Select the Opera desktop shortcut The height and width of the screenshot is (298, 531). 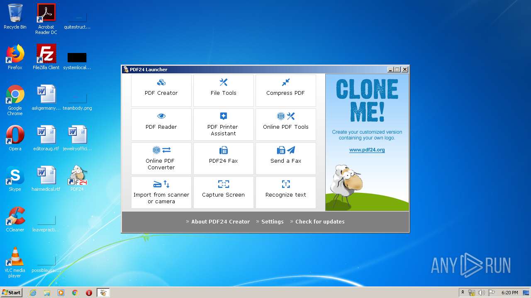click(x=15, y=138)
